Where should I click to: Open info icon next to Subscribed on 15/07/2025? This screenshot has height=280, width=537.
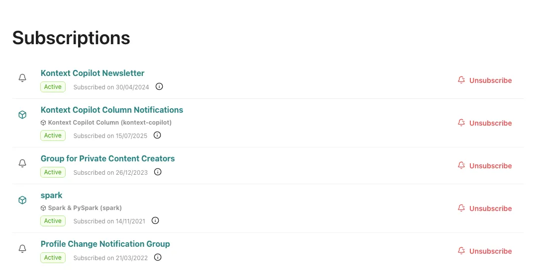[x=157, y=135]
